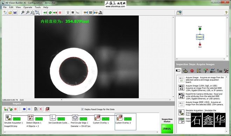Pause the inspection using pause icon
The height and width of the screenshot is (136, 231).
73,13
